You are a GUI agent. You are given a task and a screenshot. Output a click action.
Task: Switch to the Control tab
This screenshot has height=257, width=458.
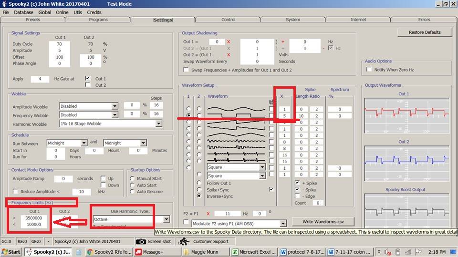click(228, 20)
